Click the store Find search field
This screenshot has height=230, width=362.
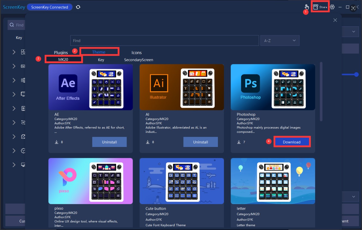click(164, 41)
